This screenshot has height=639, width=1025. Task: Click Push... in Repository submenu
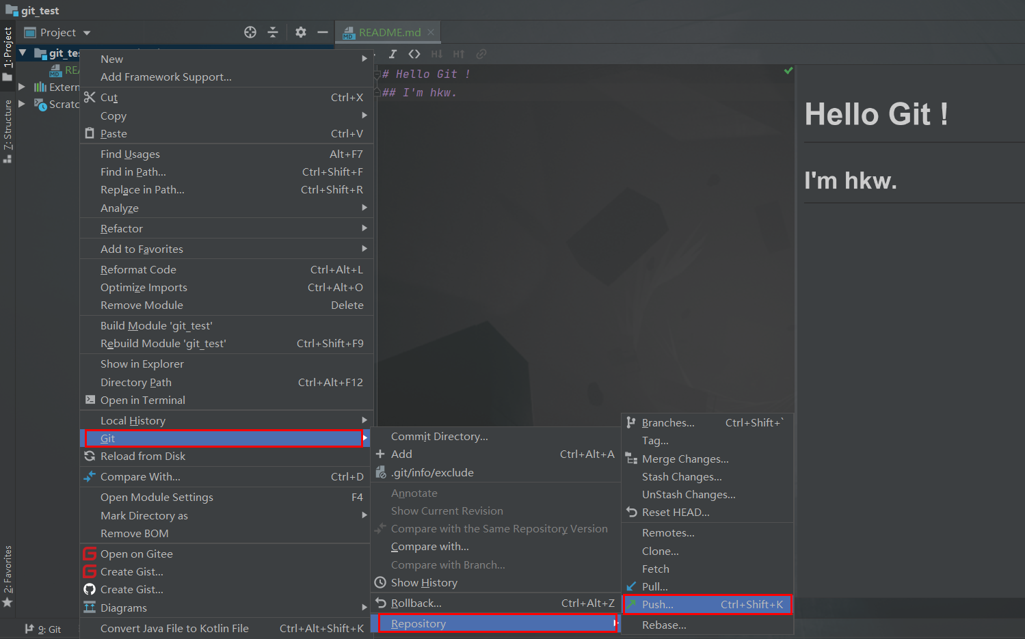707,604
